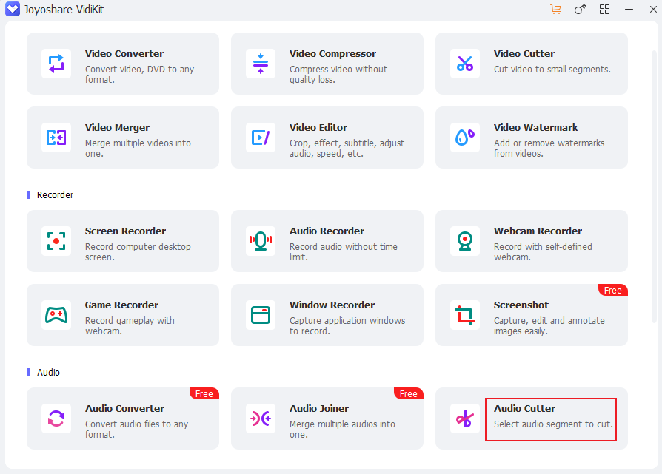Screen dimensions: 662x474
Task: Open the Video Merger title
Action: [x=117, y=127]
